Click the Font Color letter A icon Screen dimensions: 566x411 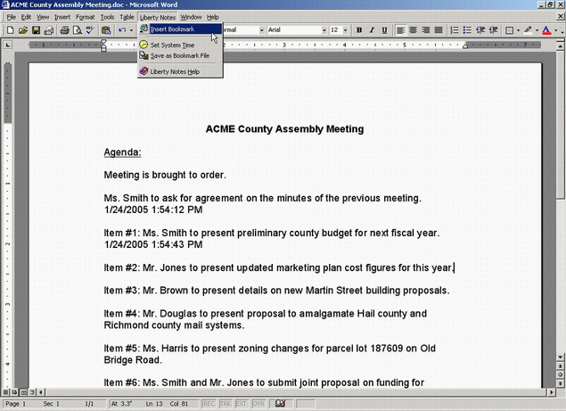click(546, 30)
